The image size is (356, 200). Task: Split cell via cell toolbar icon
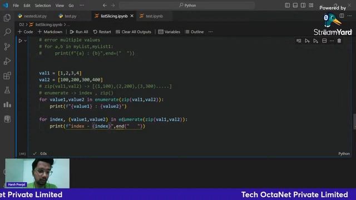(x=324, y=41)
